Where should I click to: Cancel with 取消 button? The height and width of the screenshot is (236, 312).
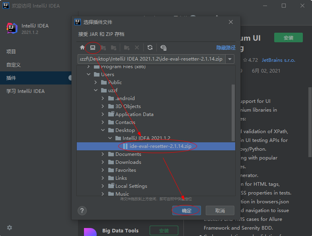click(x=220, y=210)
